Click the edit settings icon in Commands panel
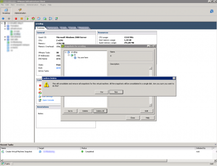Viewport: 217px width, 166px height. point(40,96)
